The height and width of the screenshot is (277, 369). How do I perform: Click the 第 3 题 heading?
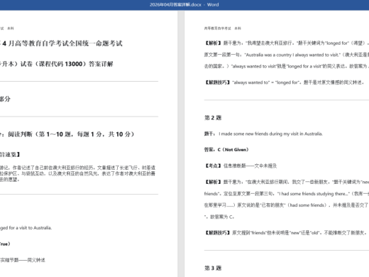[213, 268]
